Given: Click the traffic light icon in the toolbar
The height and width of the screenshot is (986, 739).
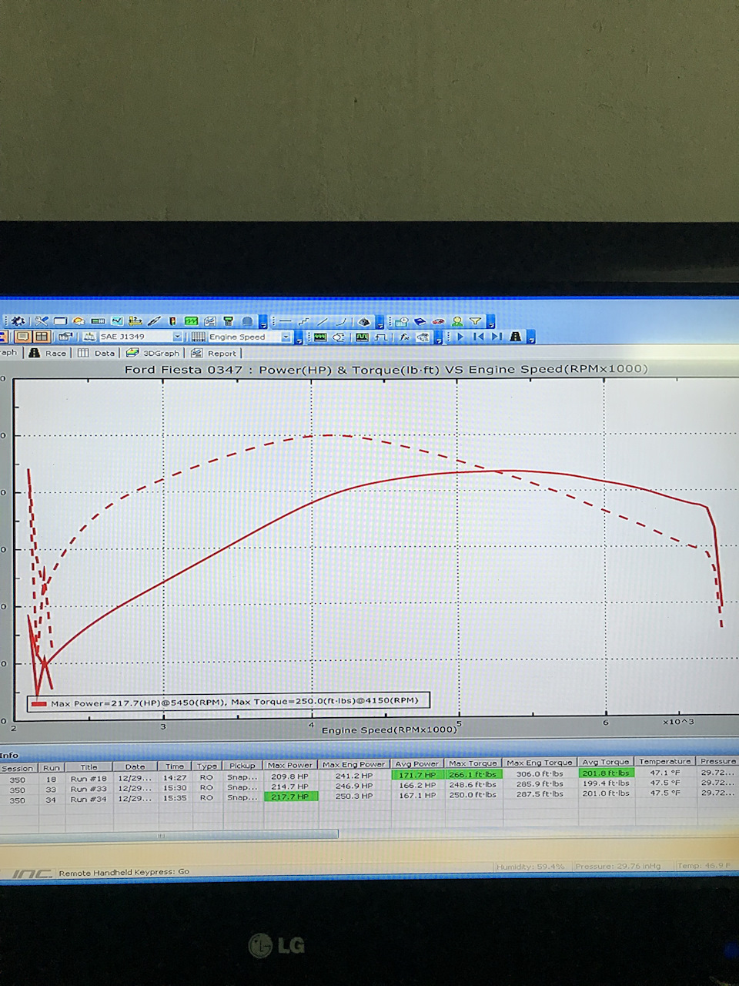Looking at the screenshot, I should coord(172,321).
